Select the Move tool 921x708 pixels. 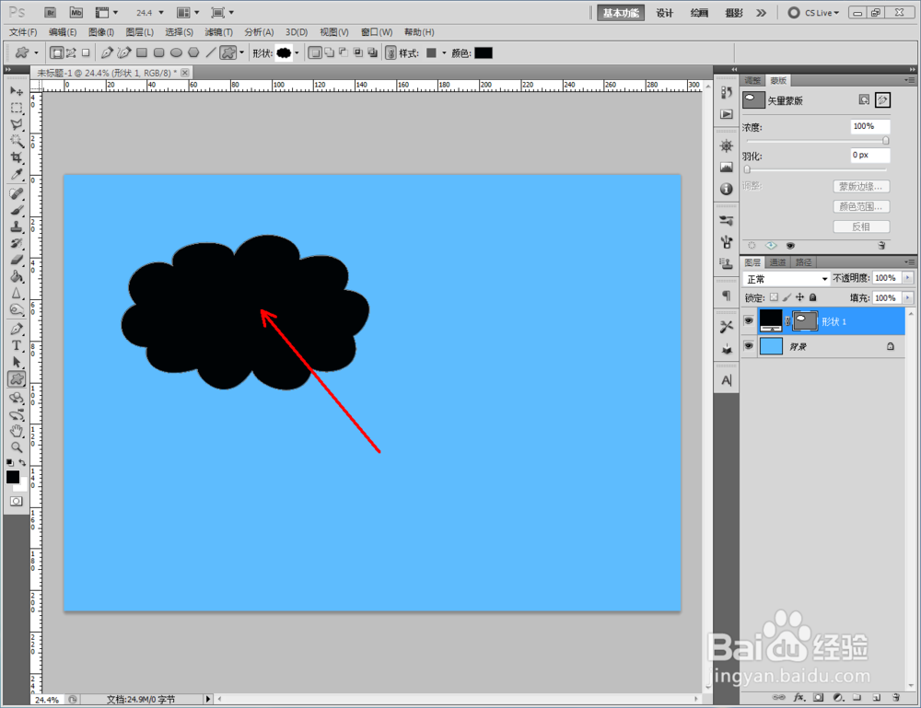[x=17, y=91]
